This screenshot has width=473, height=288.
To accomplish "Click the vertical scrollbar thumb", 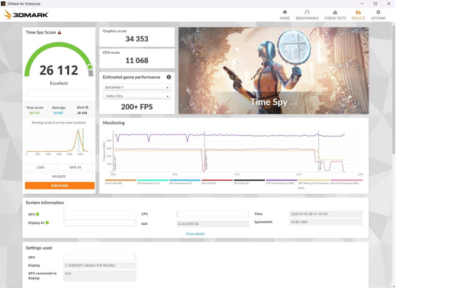I will (x=393, y=90).
